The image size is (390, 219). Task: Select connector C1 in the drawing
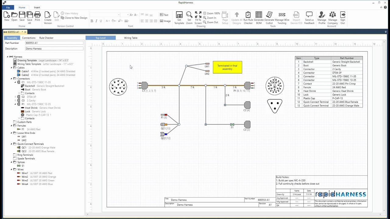pyautogui.click(x=144, y=85)
